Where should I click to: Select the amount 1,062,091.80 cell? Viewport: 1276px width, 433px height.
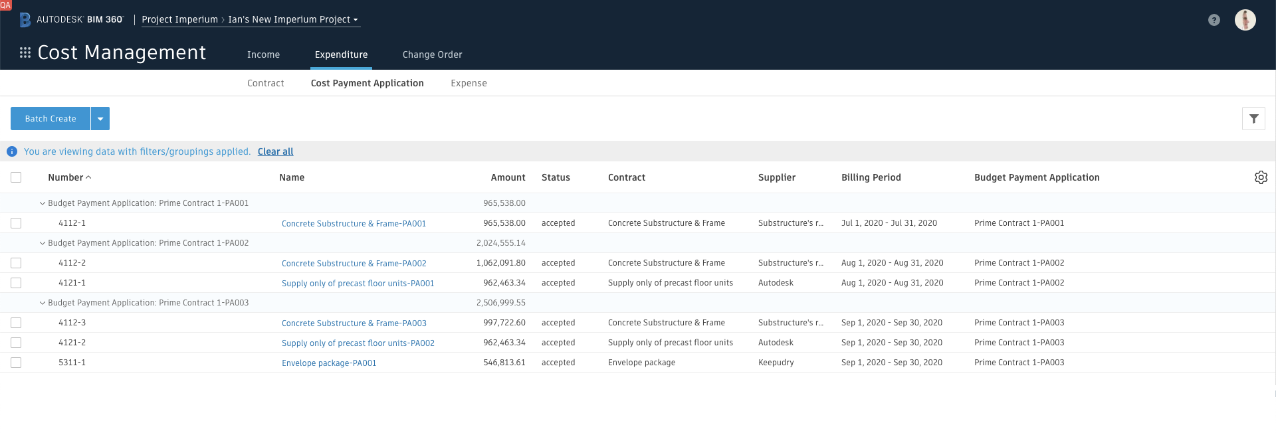tap(500, 263)
